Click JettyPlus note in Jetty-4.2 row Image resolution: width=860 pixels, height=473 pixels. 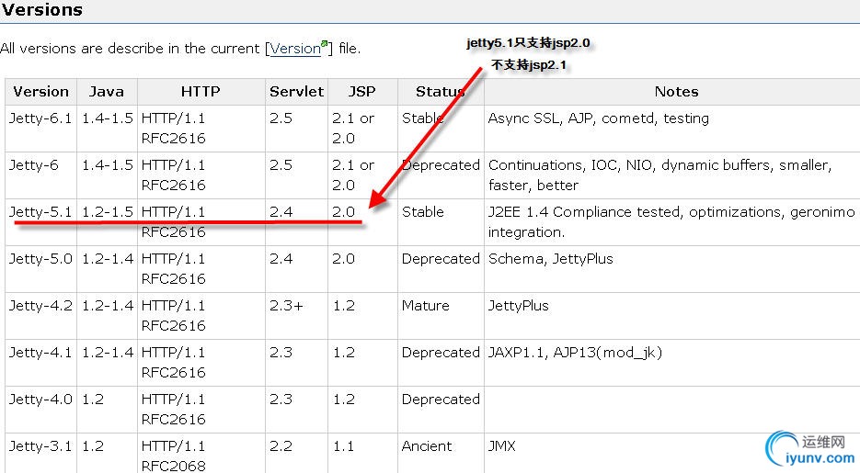click(519, 306)
